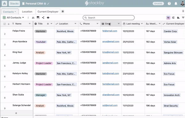This screenshot has height=118, width=185.
Task: Open collaborators people icon
Action: point(33,18)
